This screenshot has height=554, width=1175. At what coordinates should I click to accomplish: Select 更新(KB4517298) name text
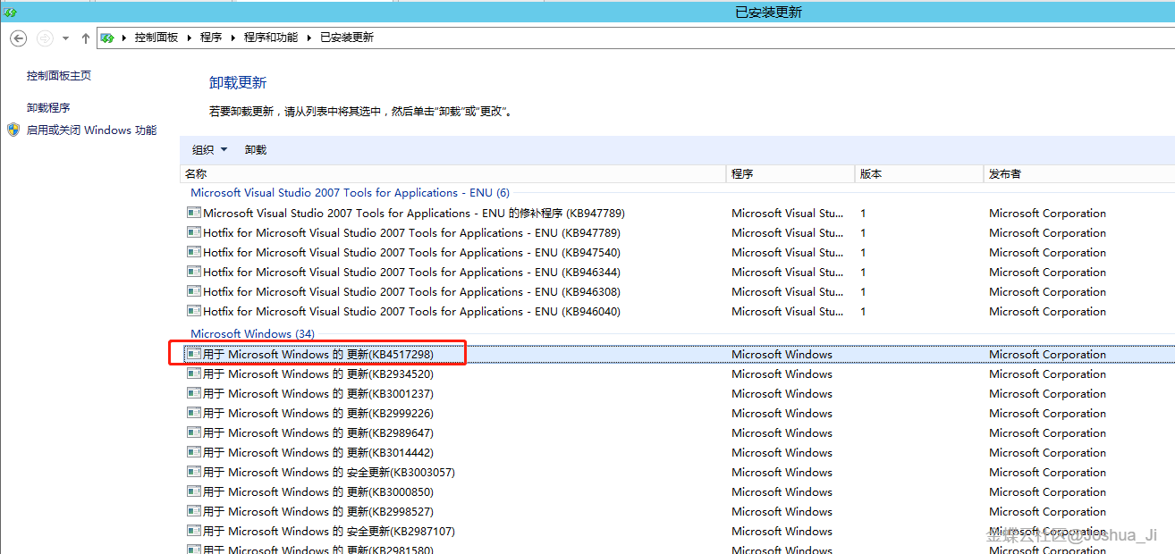318,355
